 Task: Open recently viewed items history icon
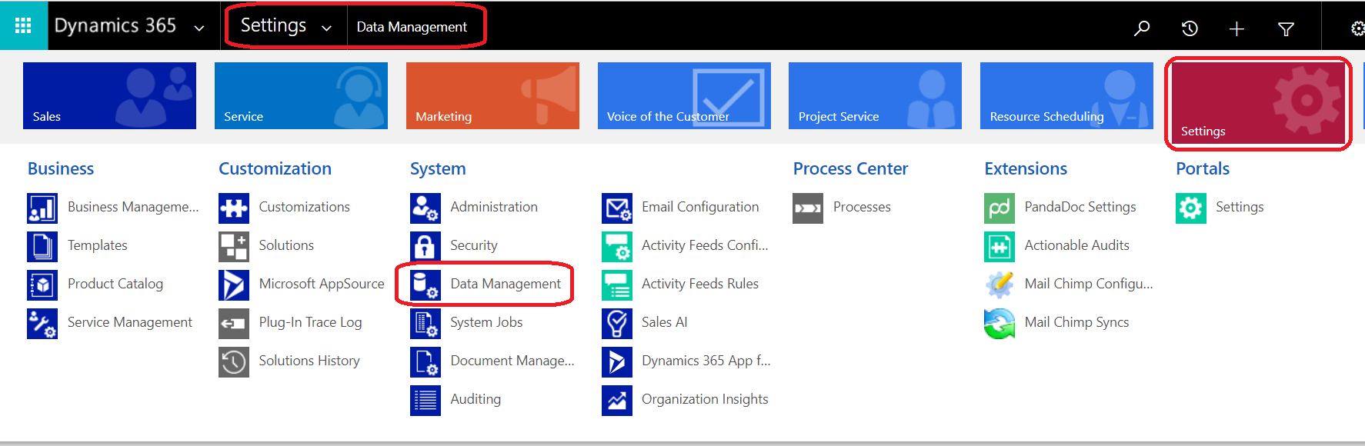[1190, 28]
